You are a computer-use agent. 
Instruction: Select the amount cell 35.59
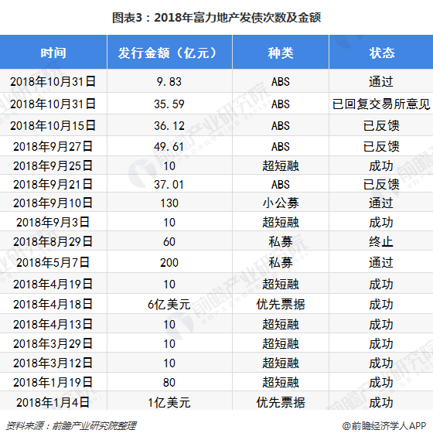(x=169, y=104)
